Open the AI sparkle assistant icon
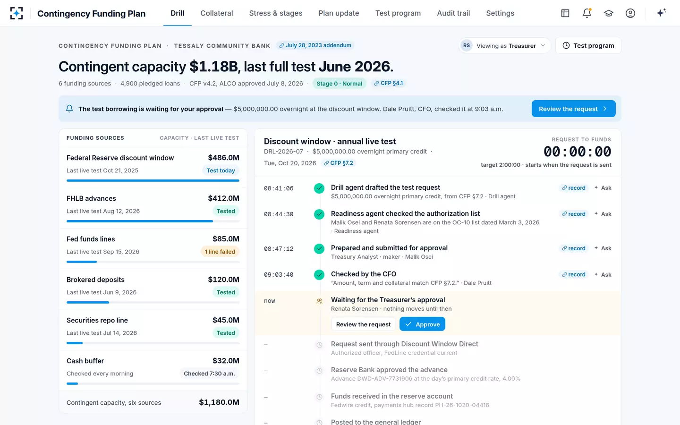 (661, 13)
